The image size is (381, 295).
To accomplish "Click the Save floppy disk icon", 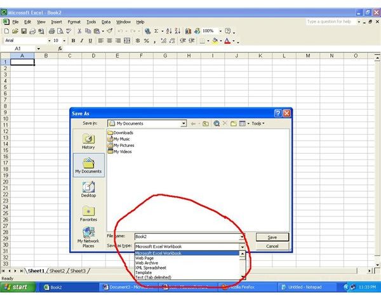I will tap(24, 31).
